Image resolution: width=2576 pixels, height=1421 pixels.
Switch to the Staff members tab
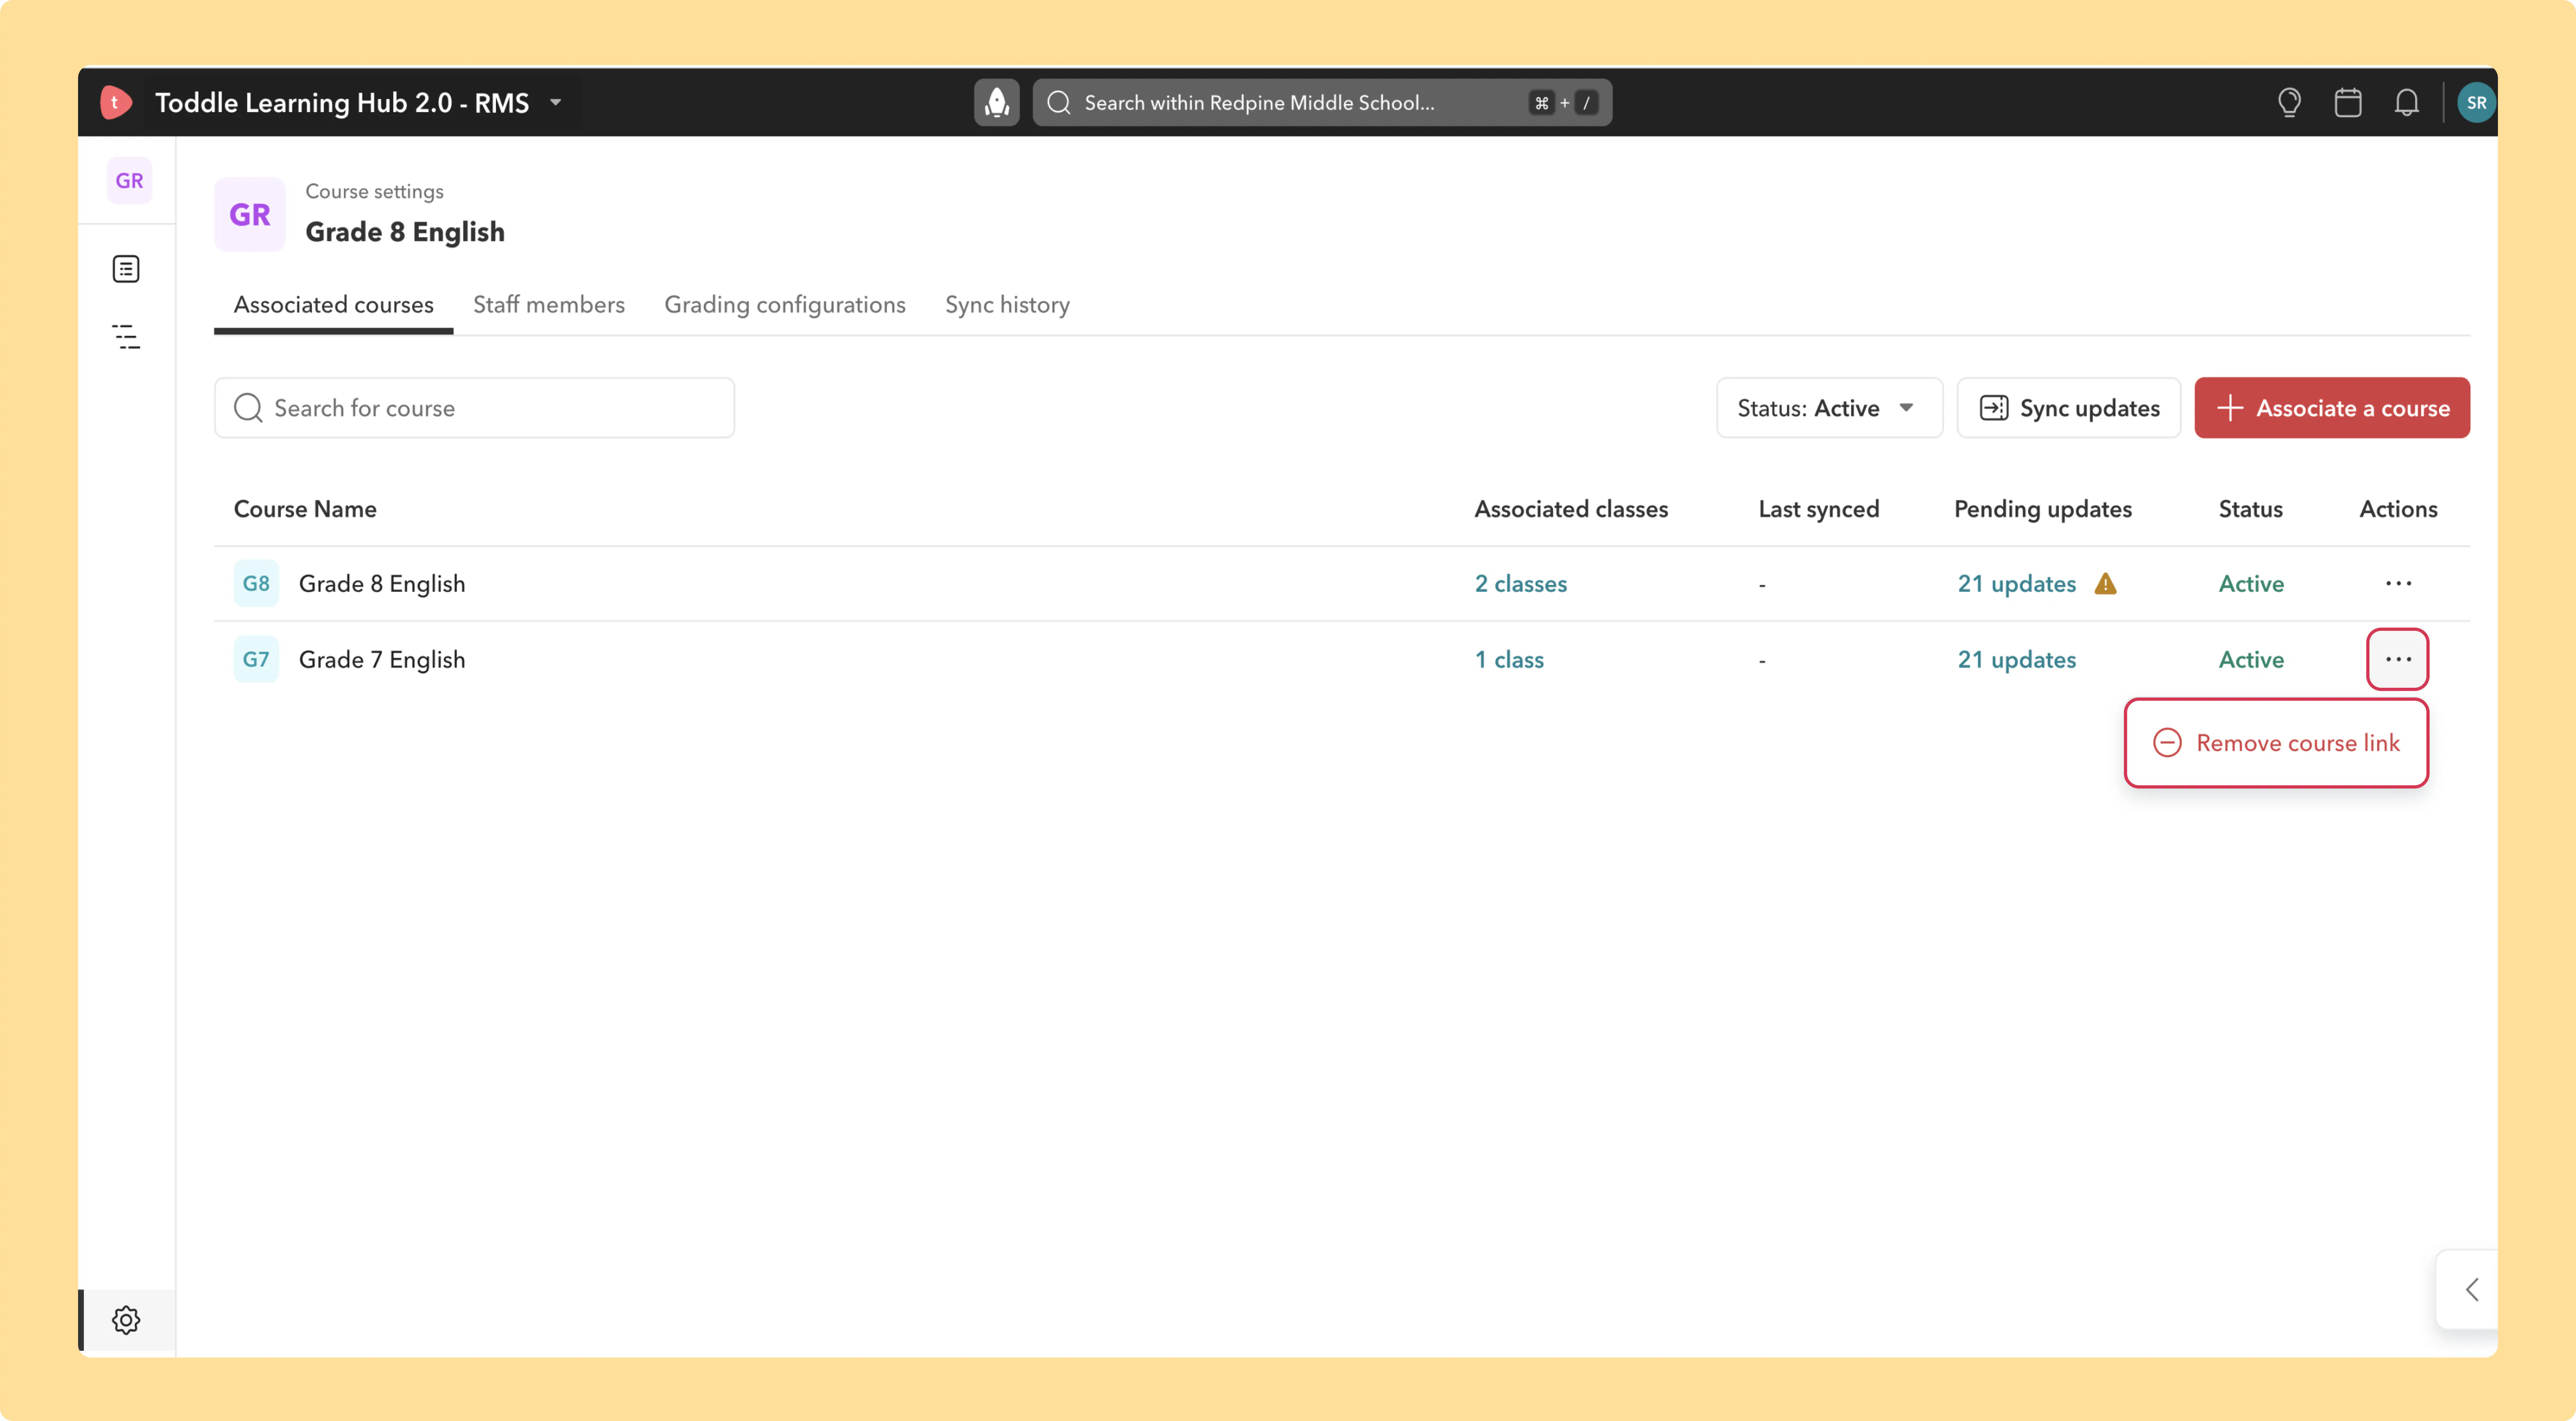[549, 304]
